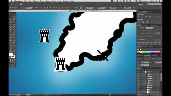Open the Apple menu
171x96 pixels.
click(11, 1)
